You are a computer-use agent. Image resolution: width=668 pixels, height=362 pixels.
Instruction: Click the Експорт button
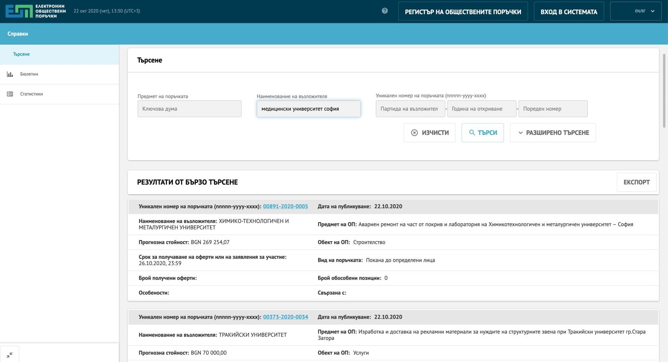637,182
